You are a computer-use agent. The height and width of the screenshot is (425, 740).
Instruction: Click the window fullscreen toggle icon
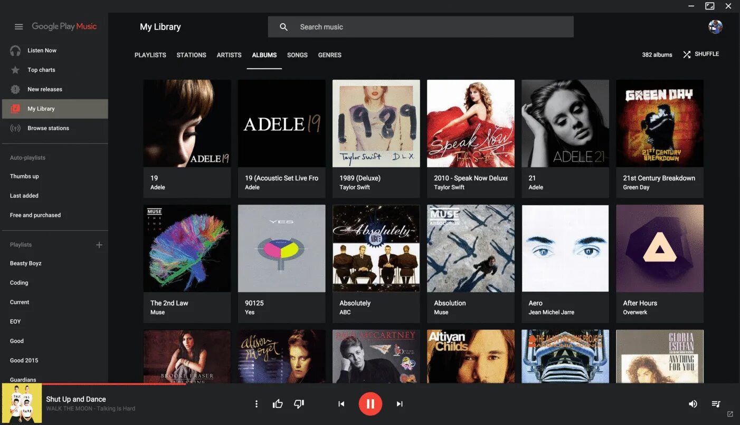pyautogui.click(x=710, y=6)
